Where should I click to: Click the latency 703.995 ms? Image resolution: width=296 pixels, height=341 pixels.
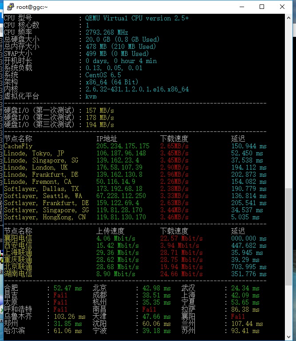point(249,267)
